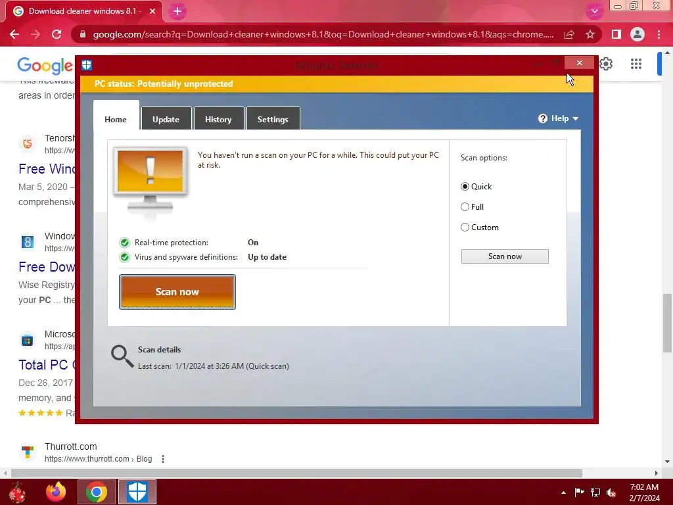Close the Download cleaner windows 8.1 tab
This screenshot has height=505, width=673.
click(x=152, y=11)
